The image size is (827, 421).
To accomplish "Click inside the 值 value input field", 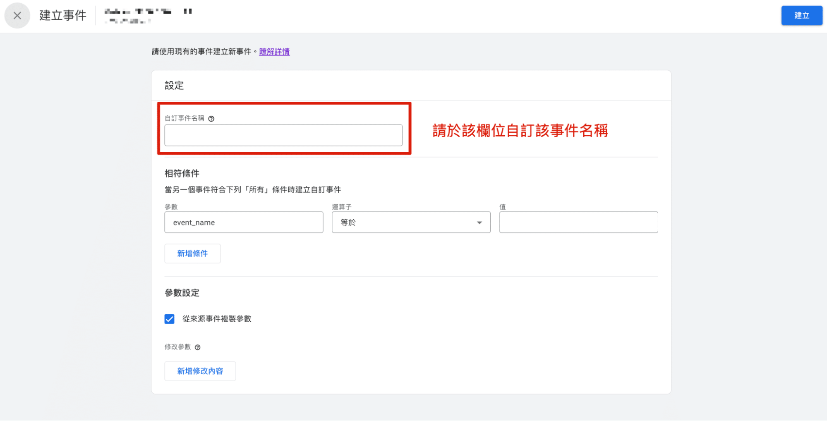I will [578, 222].
